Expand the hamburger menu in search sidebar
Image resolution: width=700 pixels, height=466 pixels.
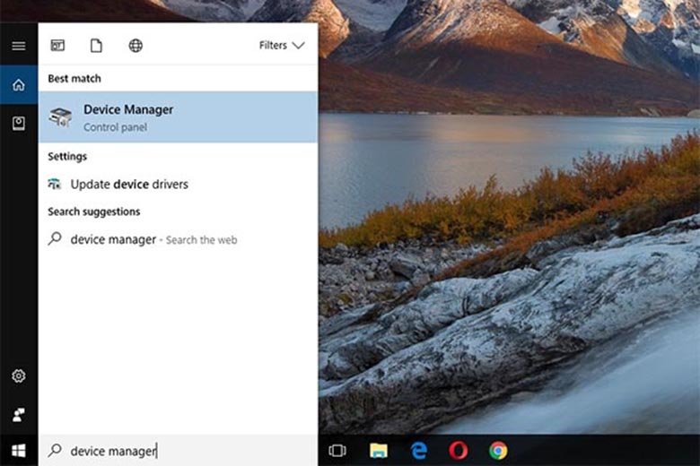pyautogui.click(x=19, y=46)
